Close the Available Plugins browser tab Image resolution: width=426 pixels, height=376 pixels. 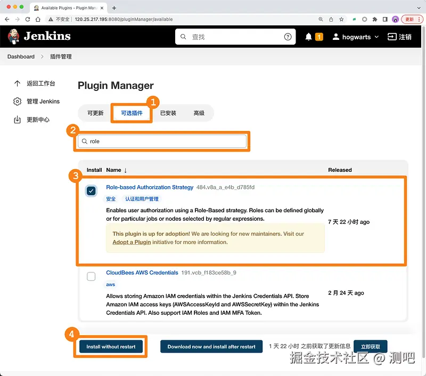tap(102, 8)
